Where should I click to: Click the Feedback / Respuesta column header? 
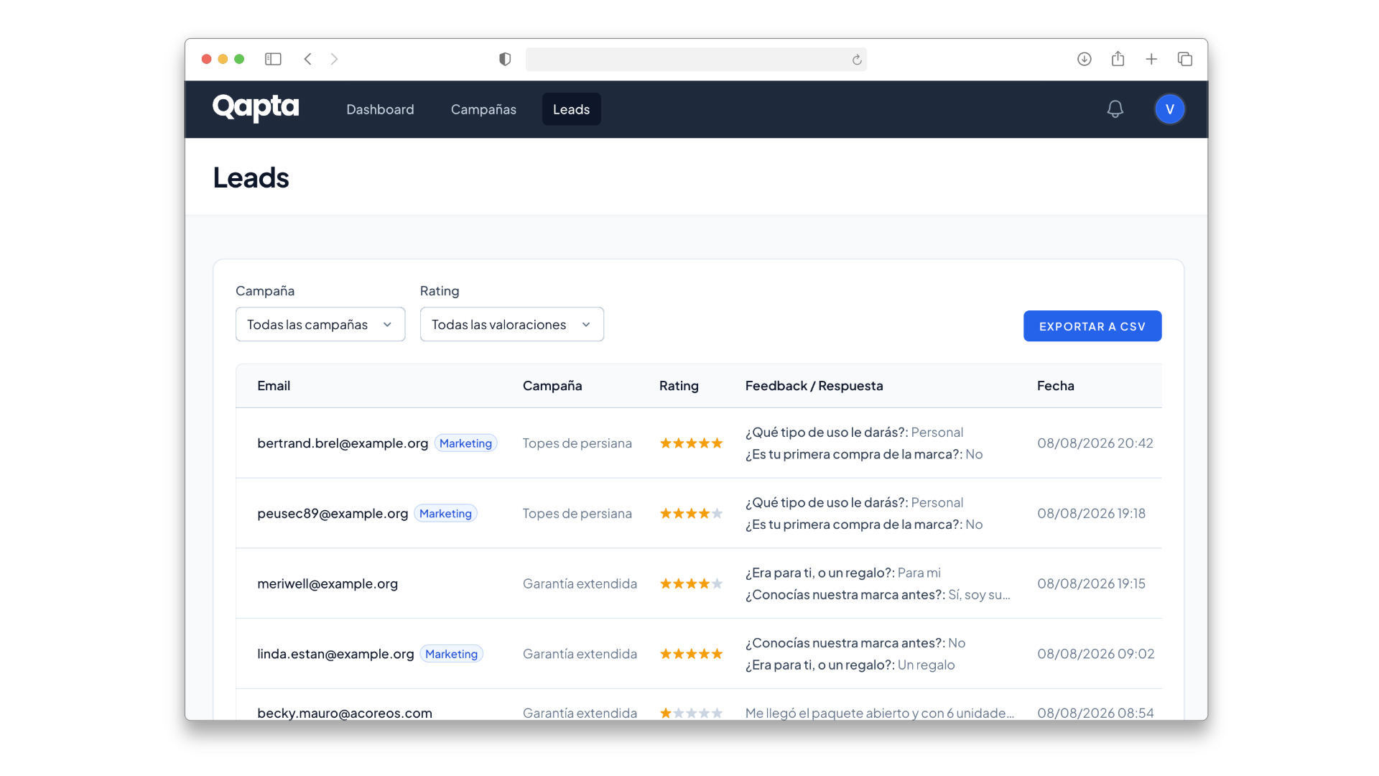[814, 386]
